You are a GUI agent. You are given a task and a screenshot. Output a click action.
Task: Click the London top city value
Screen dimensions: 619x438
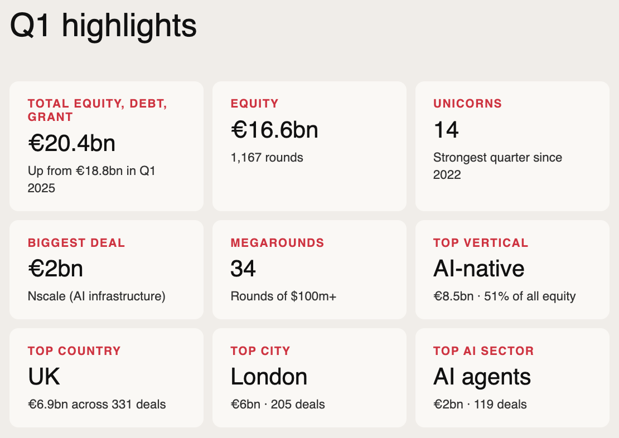coord(269,377)
